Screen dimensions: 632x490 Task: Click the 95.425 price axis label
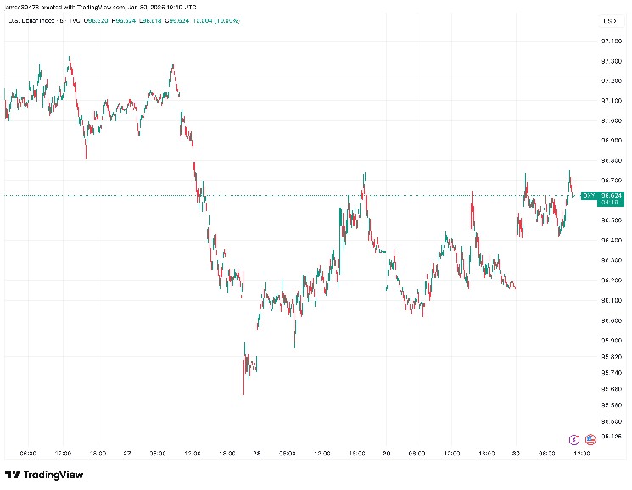[x=611, y=437]
